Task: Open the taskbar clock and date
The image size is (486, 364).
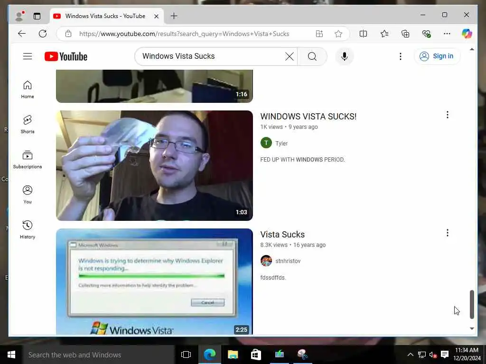Action: [467, 354]
